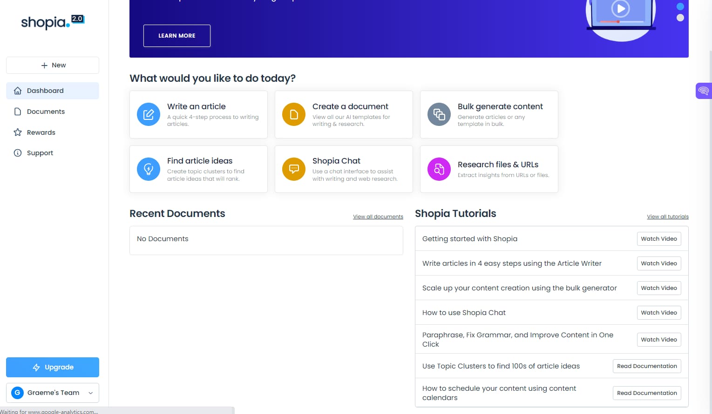Open the Shopia Chat speech bubble icon
This screenshot has width=712, height=414.
pyautogui.click(x=293, y=169)
